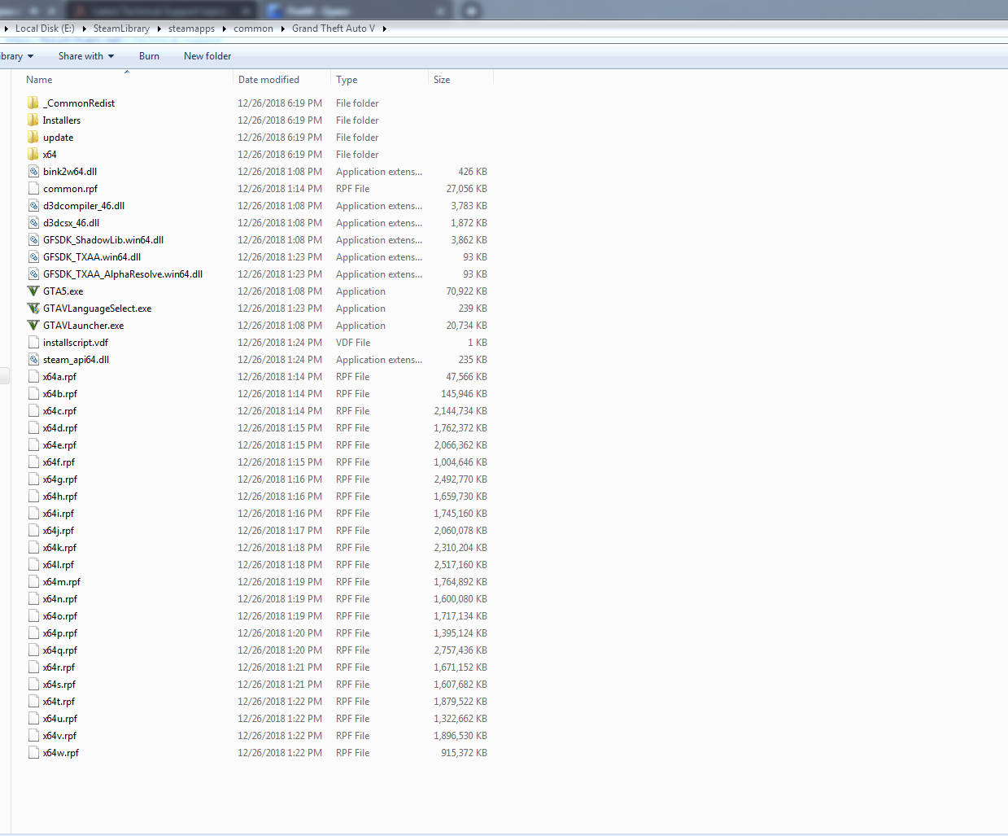
Task: Click the x64b.rpf file icon
Action: pyautogui.click(x=33, y=393)
